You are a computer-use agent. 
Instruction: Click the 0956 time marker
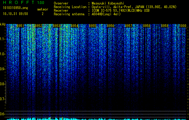pos(111,26)
